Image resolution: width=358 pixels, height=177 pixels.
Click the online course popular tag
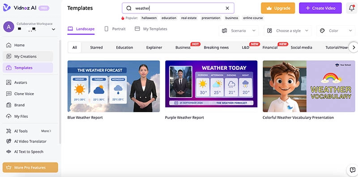point(253,18)
